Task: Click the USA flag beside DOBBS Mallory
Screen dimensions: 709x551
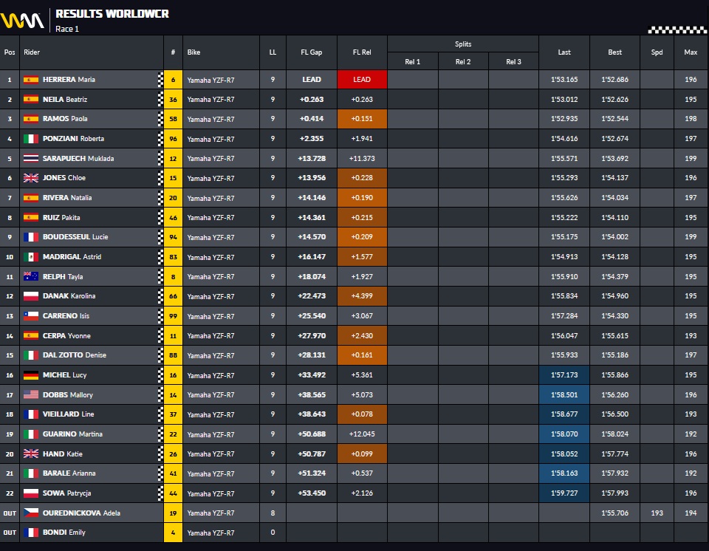Action: [31, 394]
